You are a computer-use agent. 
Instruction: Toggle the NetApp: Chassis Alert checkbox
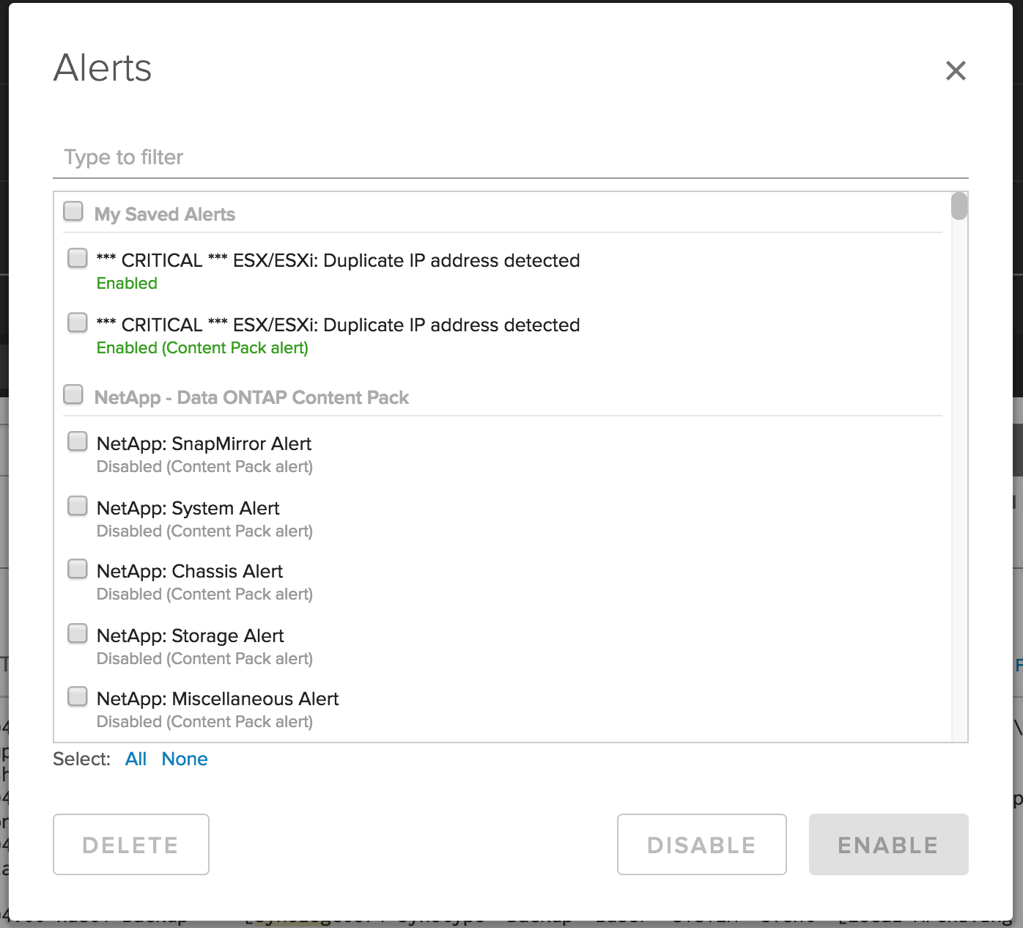pyautogui.click(x=78, y=570)
